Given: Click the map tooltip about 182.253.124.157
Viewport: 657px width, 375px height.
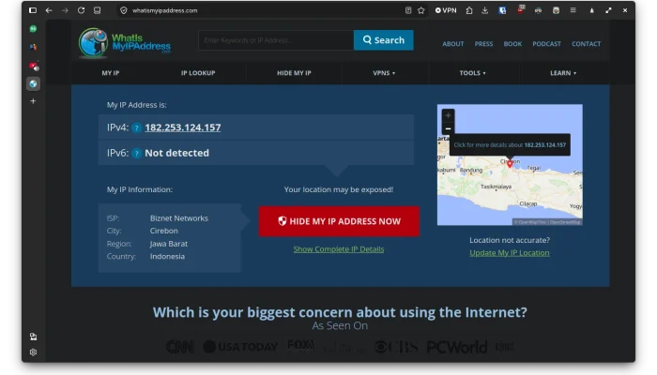Looking at the screenshot, I should (510, 144).
